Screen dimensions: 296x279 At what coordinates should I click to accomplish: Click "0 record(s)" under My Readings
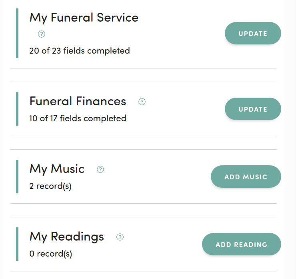click(50, 254)
